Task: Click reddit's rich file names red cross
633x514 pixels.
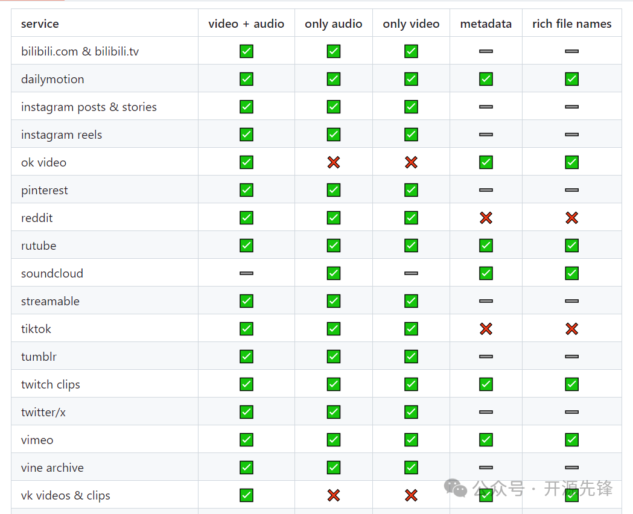Action: pyautogui.click(x=571, y=218)
